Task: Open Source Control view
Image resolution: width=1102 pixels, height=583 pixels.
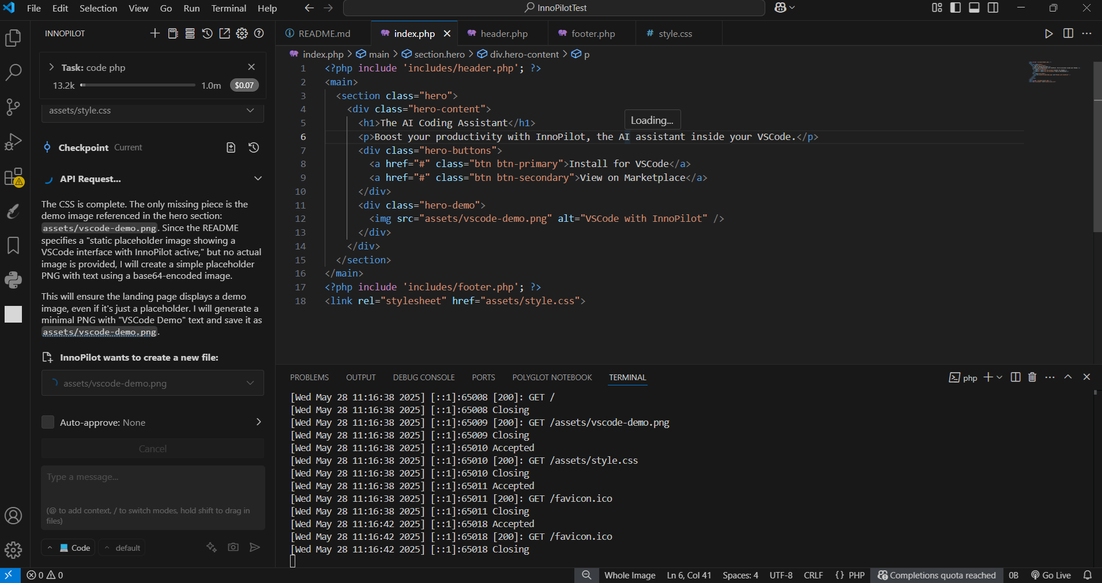Action: [13, 107]
